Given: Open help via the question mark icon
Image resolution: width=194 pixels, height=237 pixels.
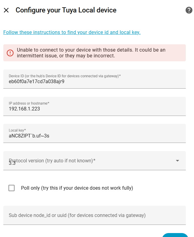Looking at the screenshot, I should pos(189,10).
